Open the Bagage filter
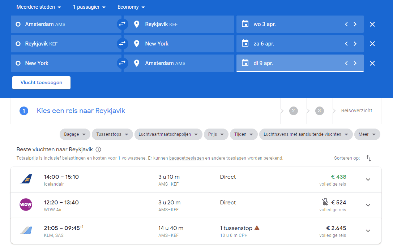 click(75, 134)
